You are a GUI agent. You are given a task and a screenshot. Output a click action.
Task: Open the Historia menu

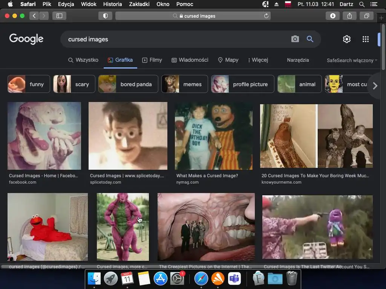[x=112, y=4]
